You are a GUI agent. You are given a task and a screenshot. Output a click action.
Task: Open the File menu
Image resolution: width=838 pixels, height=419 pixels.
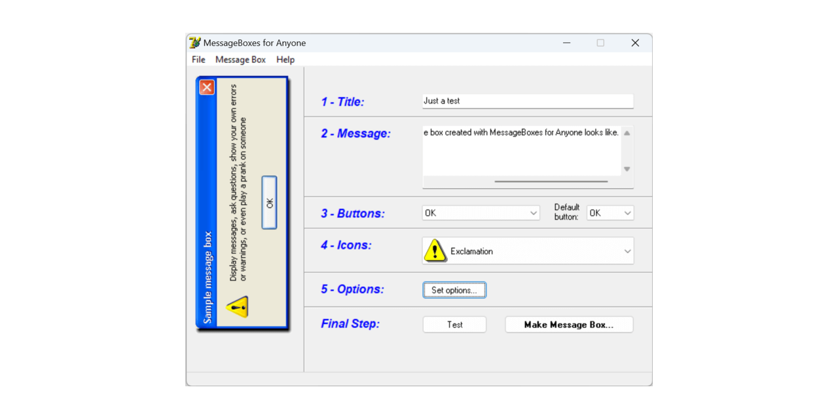click(198, 60)
